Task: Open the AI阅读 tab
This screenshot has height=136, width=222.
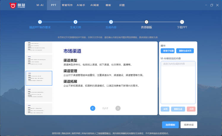Action: pos(95,5)
